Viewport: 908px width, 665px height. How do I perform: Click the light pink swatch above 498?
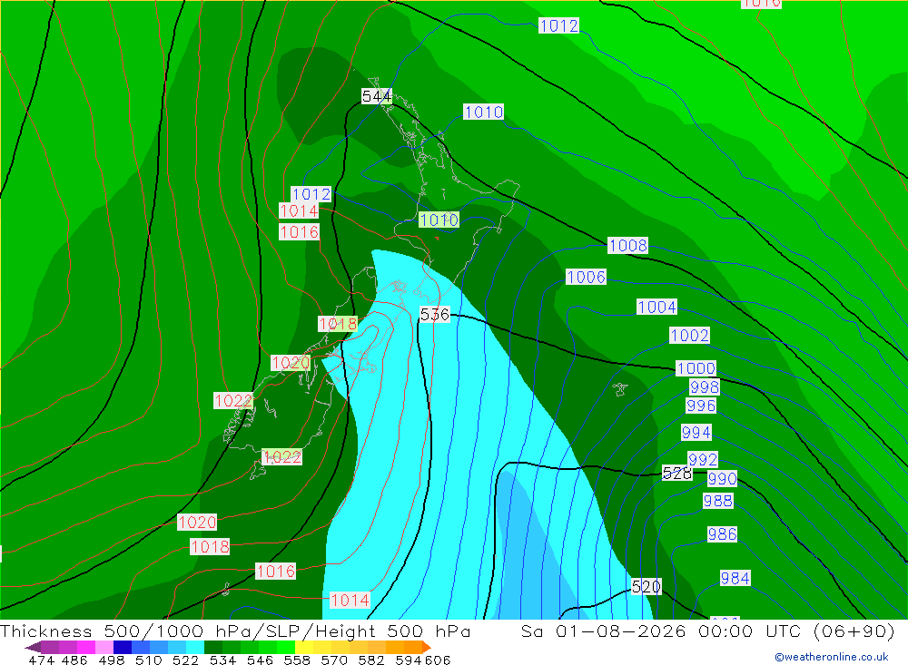point(104,647)
